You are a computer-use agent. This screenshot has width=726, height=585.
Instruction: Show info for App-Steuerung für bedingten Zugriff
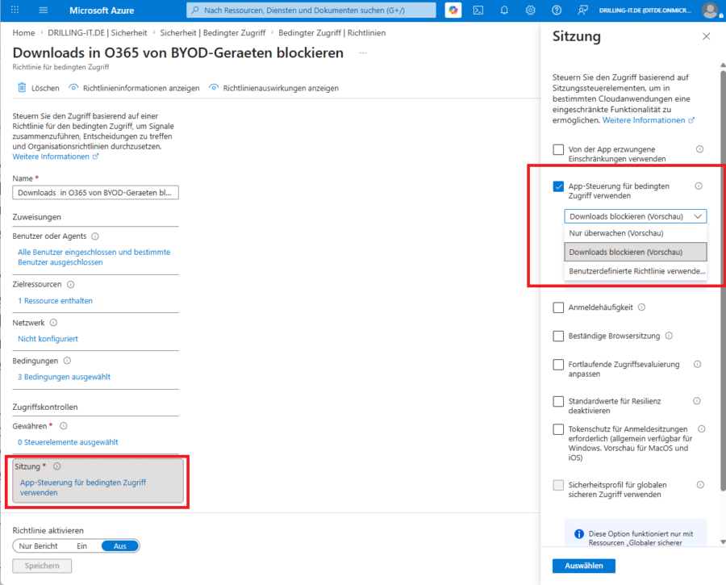tap(699, 186)
